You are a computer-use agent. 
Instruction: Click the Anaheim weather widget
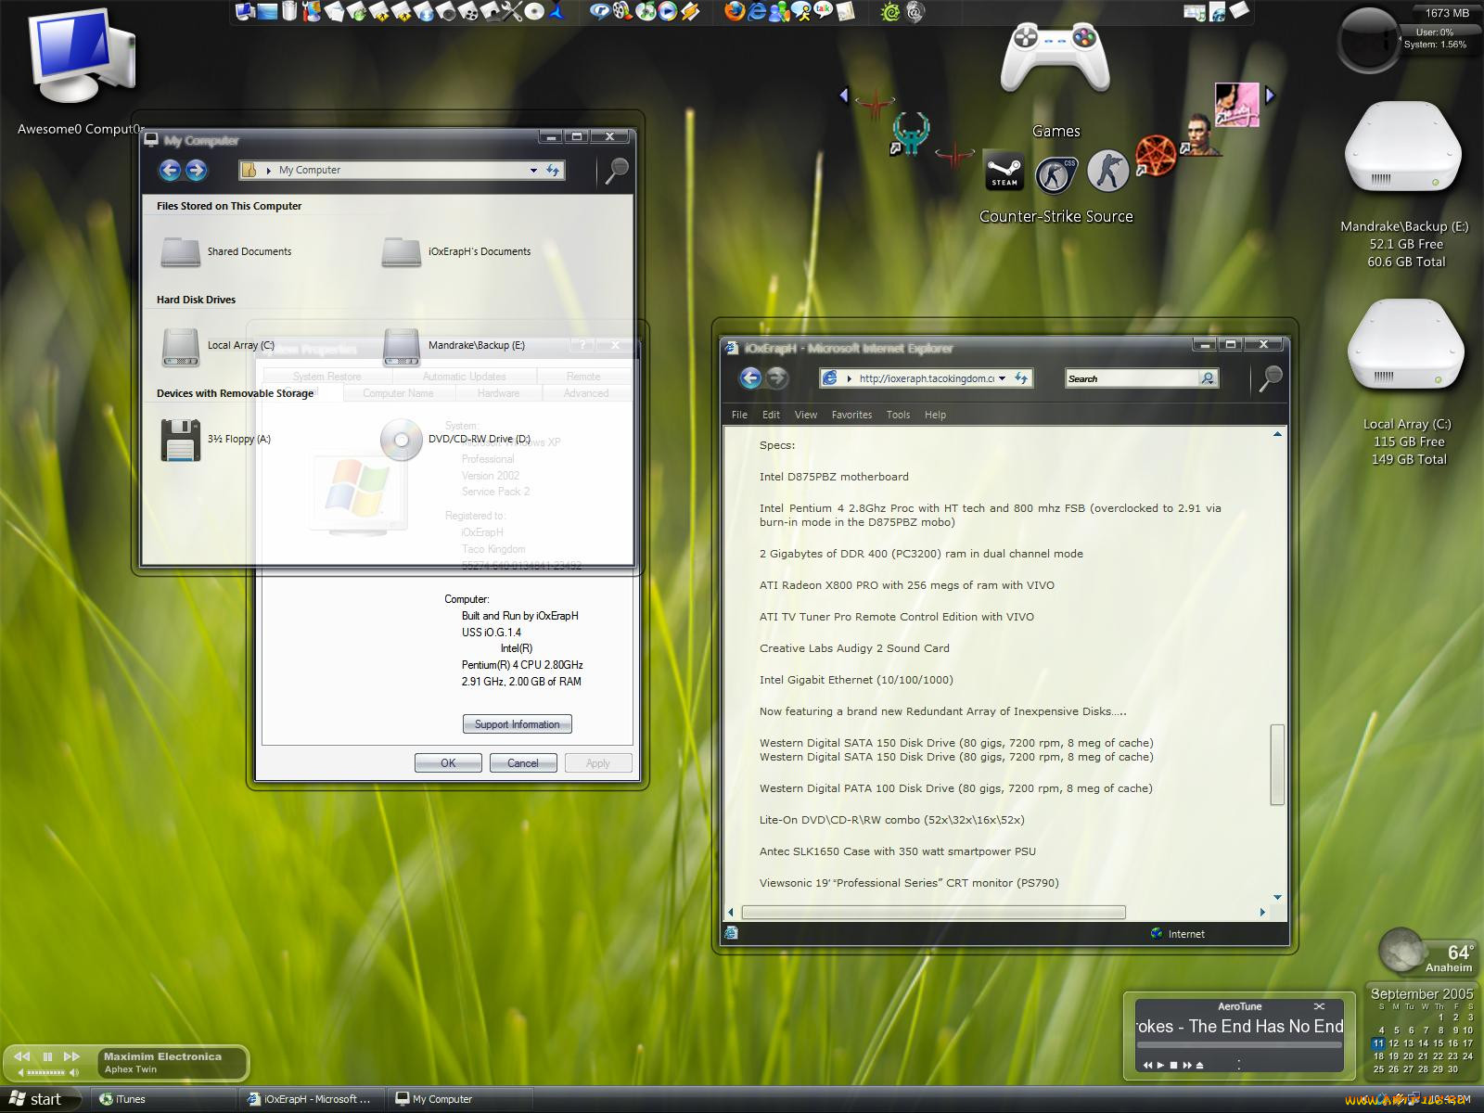(1426, 952)
